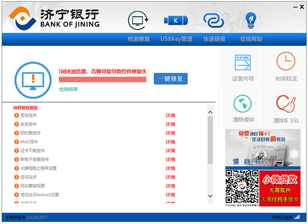Open 详情 details for 信任站点
The image size is (308, 224).
[x=170, y=177]
